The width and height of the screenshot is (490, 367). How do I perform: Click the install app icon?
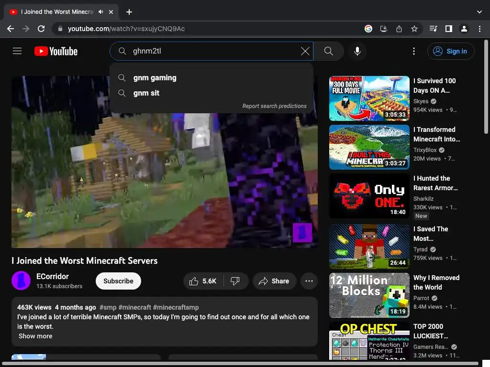pos(383,29)
